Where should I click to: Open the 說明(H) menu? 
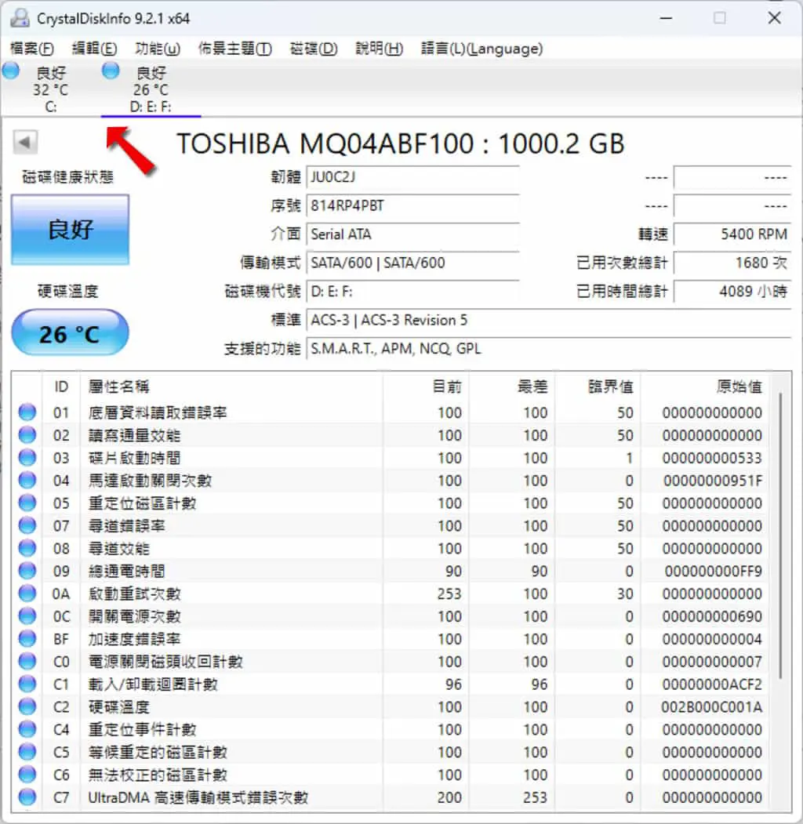tap(379, 49)
